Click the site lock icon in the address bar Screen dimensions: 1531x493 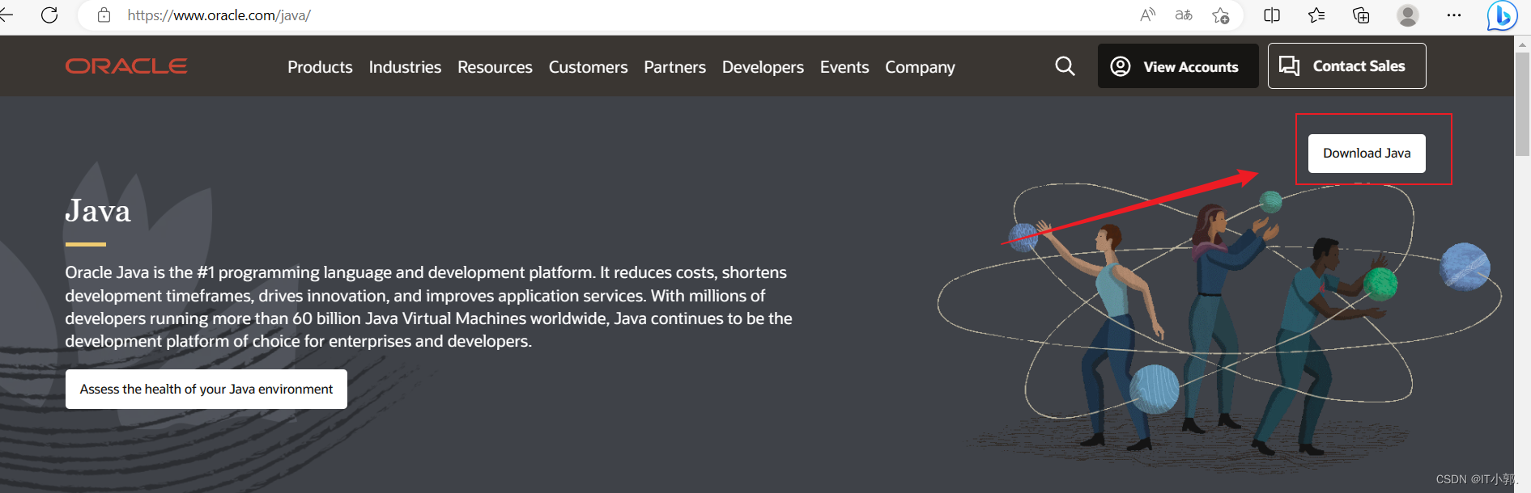(x=104, y=15)
